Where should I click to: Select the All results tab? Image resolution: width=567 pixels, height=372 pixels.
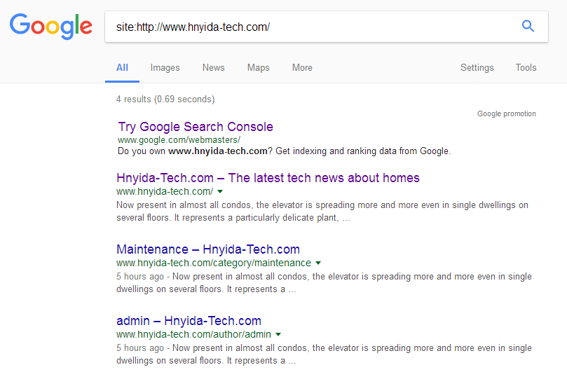click(122, 67)
